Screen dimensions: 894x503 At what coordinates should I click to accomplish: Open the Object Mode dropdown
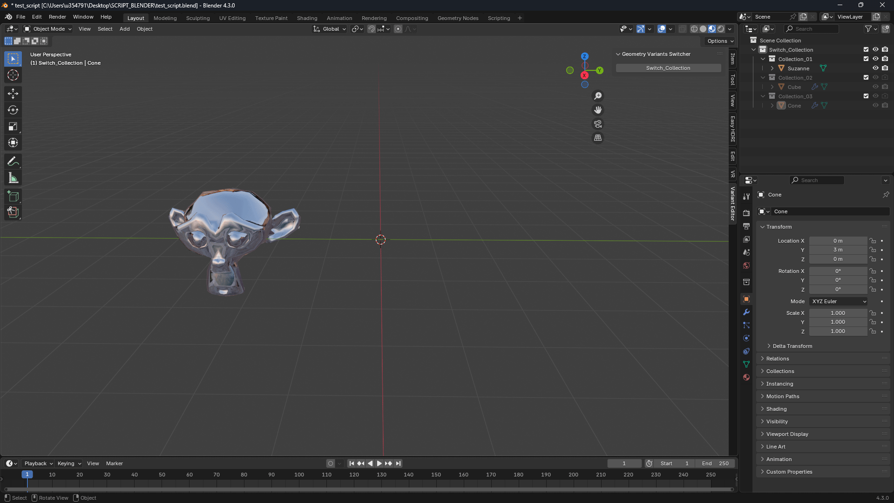[x=48, y=29]
